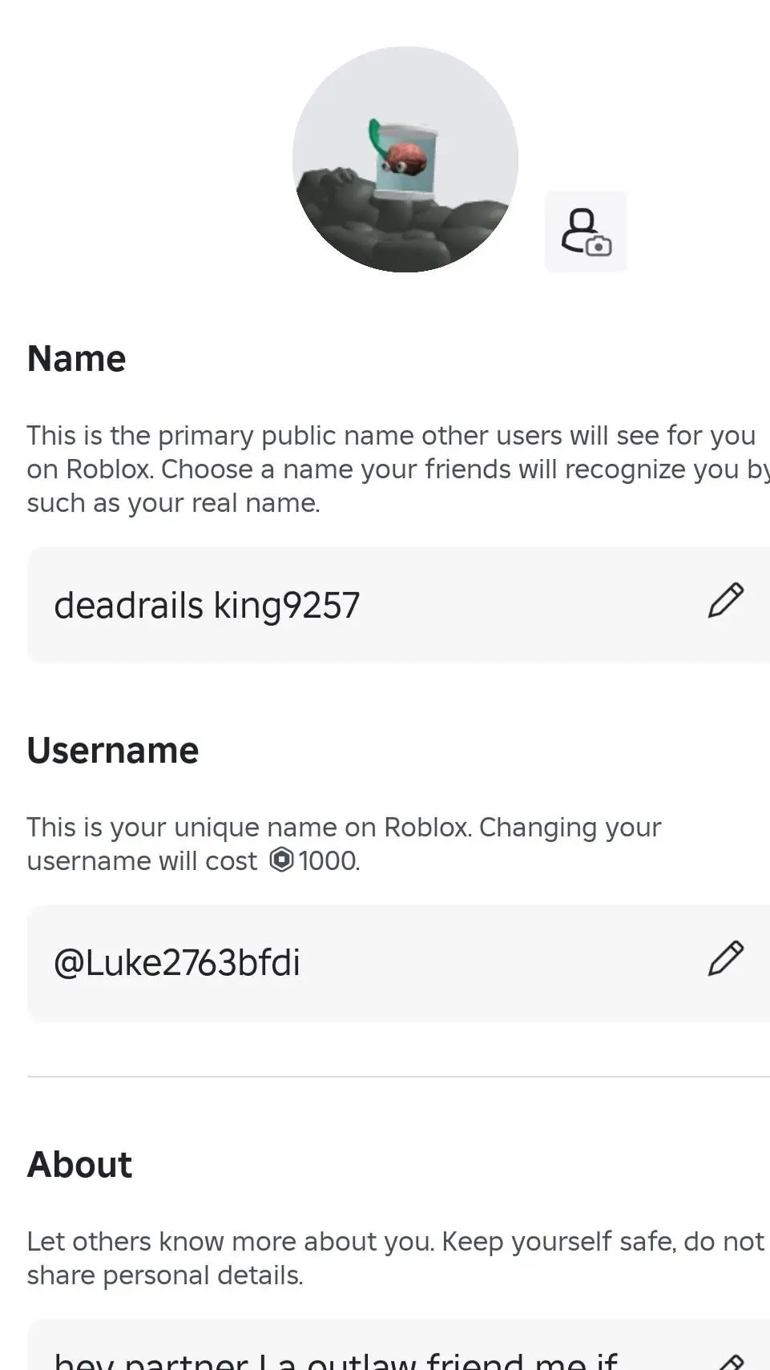Screen dimensions: 770x1370
Task: Tap the avatar picture edit camera icon
Action: pyautogui.click(x=586, y=232)
